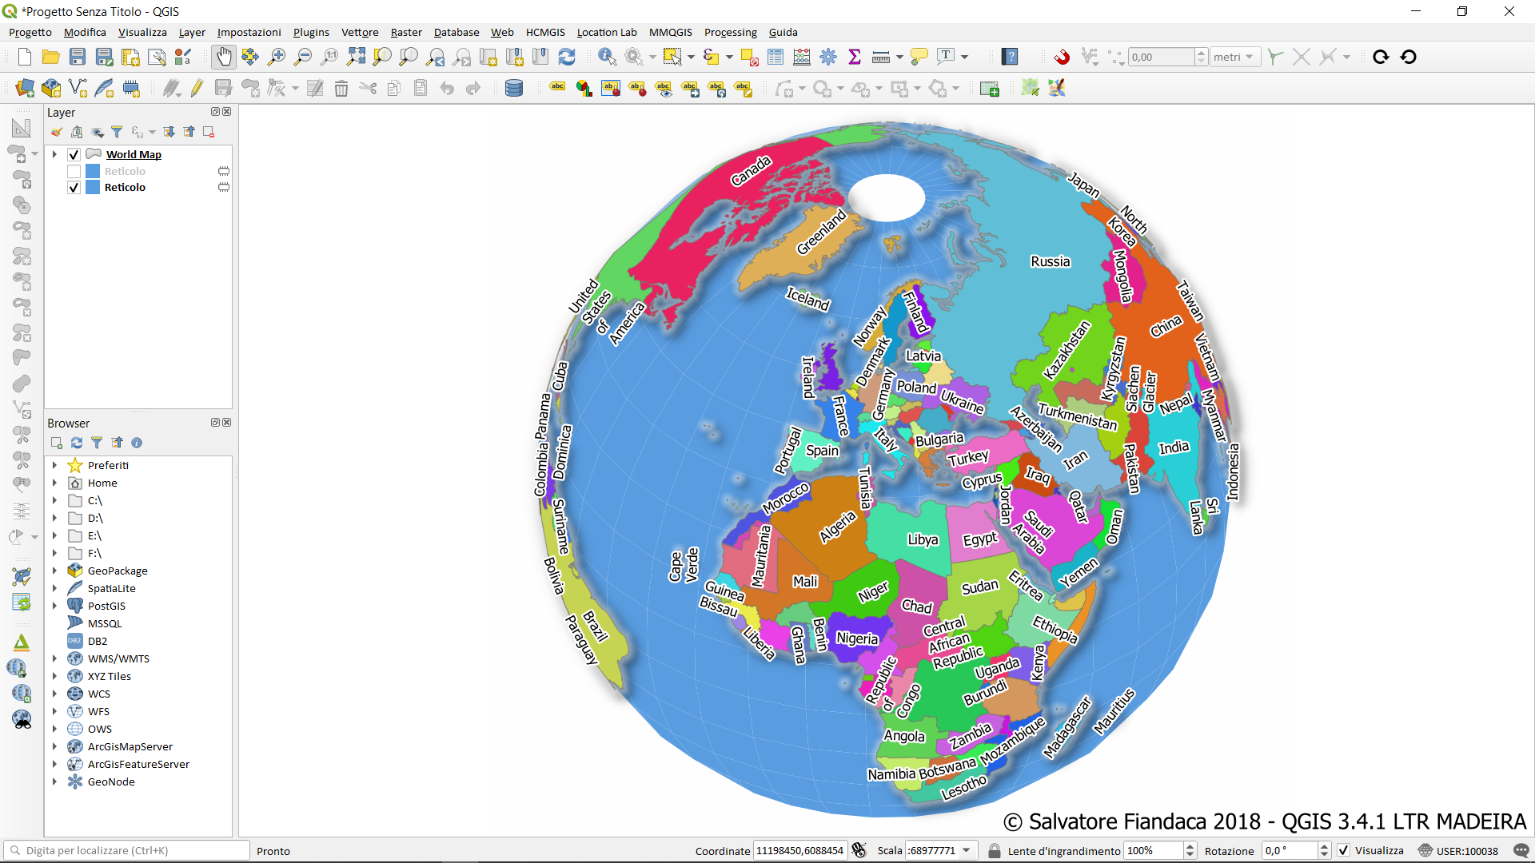Image resolution: width=1535 pixels, height=863 pixels.
Task: Select the Pan Map hand tool
Action: [224, 57]
